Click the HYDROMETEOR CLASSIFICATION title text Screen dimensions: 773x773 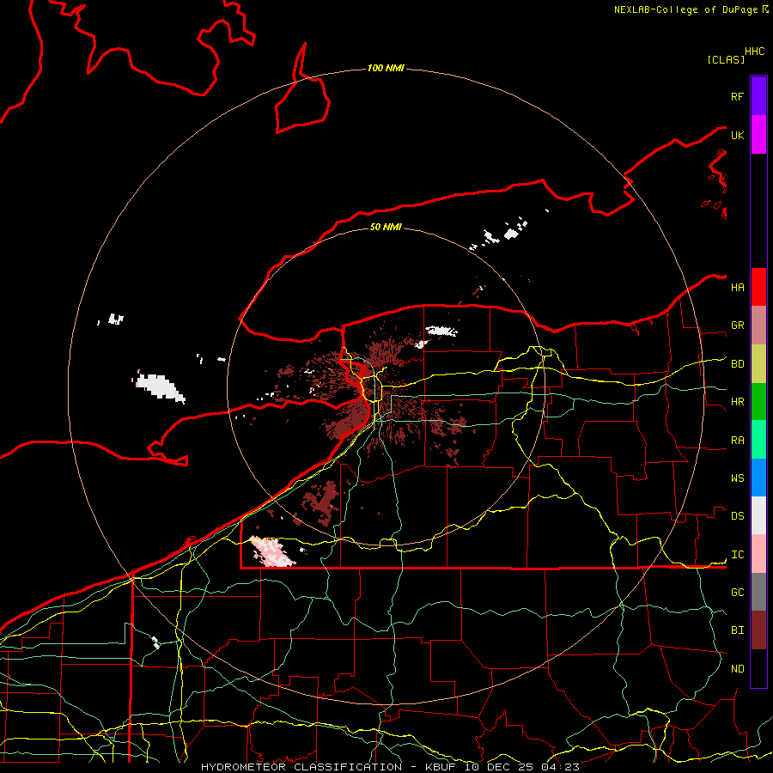tap(301, 767)
